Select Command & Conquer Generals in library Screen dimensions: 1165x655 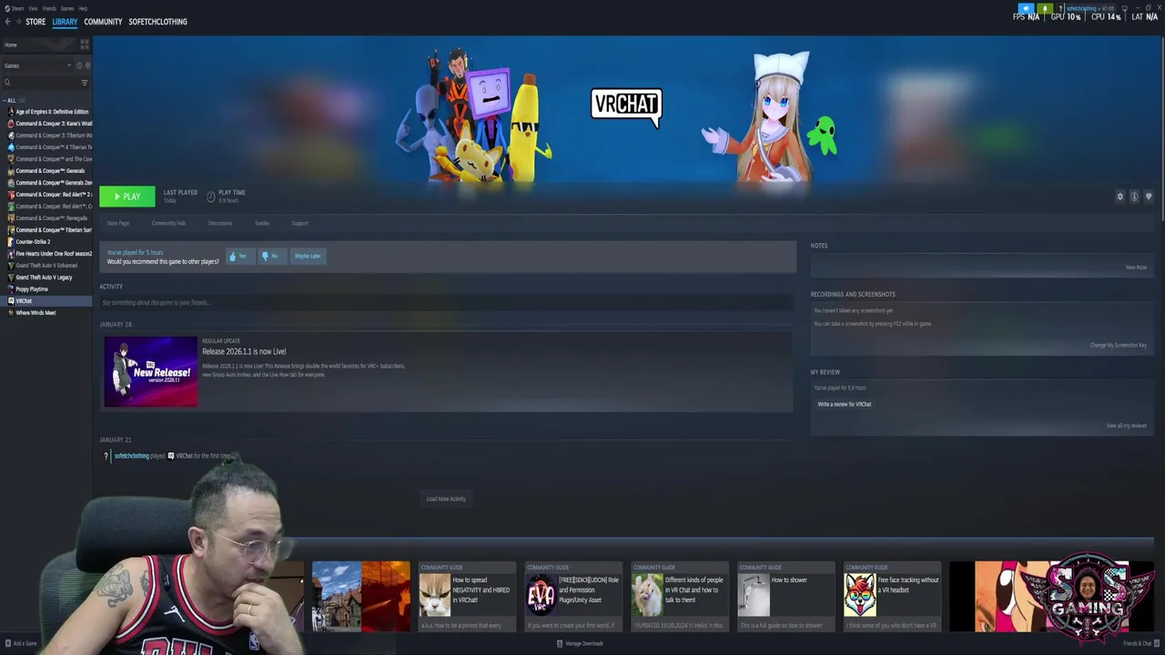pos(50,171)
